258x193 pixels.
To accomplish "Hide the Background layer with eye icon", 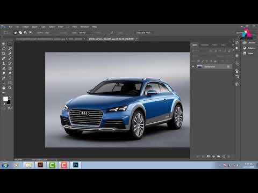I will tap(193, 66).
